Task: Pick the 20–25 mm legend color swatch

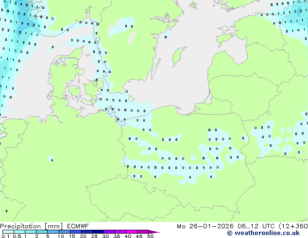Action: tap(86, 232)
